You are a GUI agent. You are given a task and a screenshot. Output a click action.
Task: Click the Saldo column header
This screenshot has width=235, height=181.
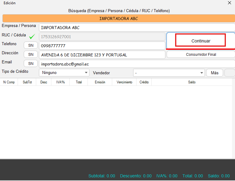tap(192, 82)
